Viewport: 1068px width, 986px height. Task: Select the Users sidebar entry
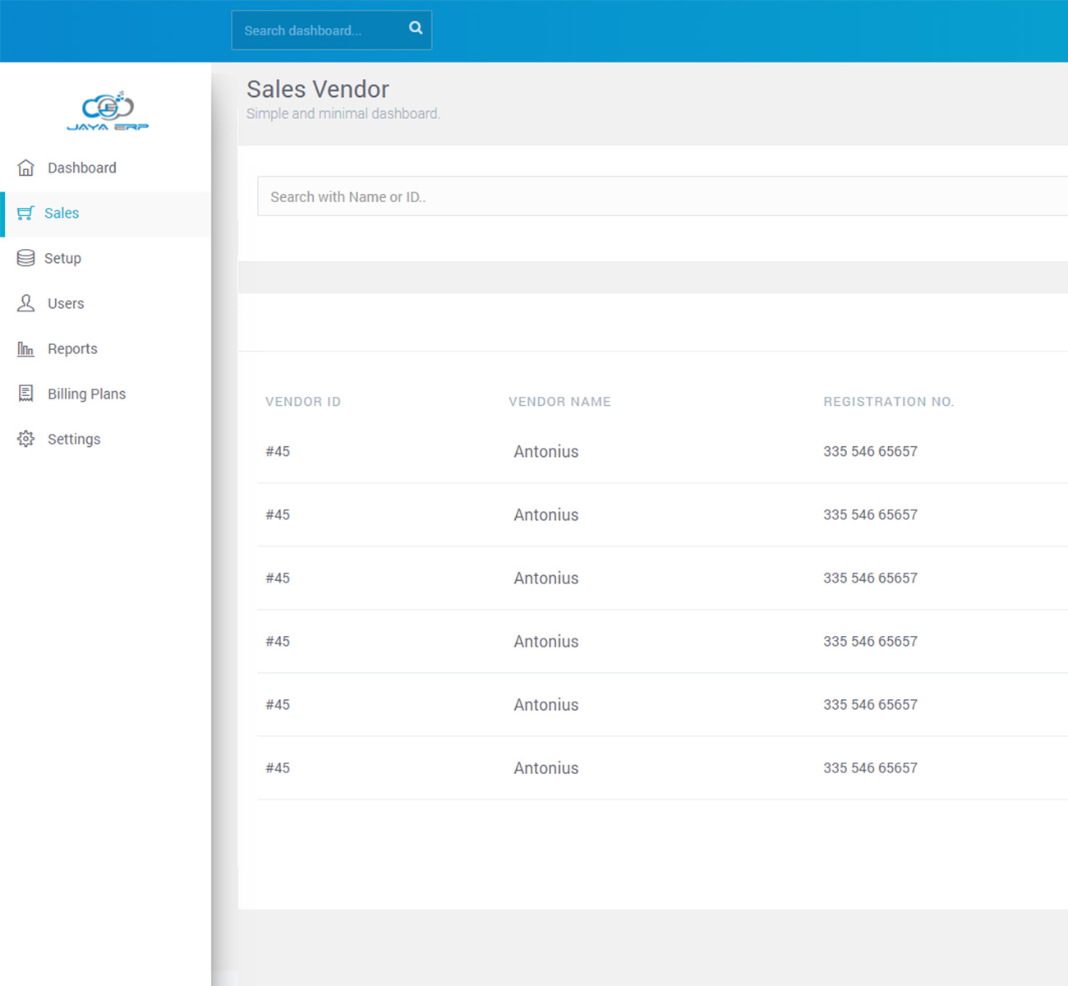tap(66, 304)
